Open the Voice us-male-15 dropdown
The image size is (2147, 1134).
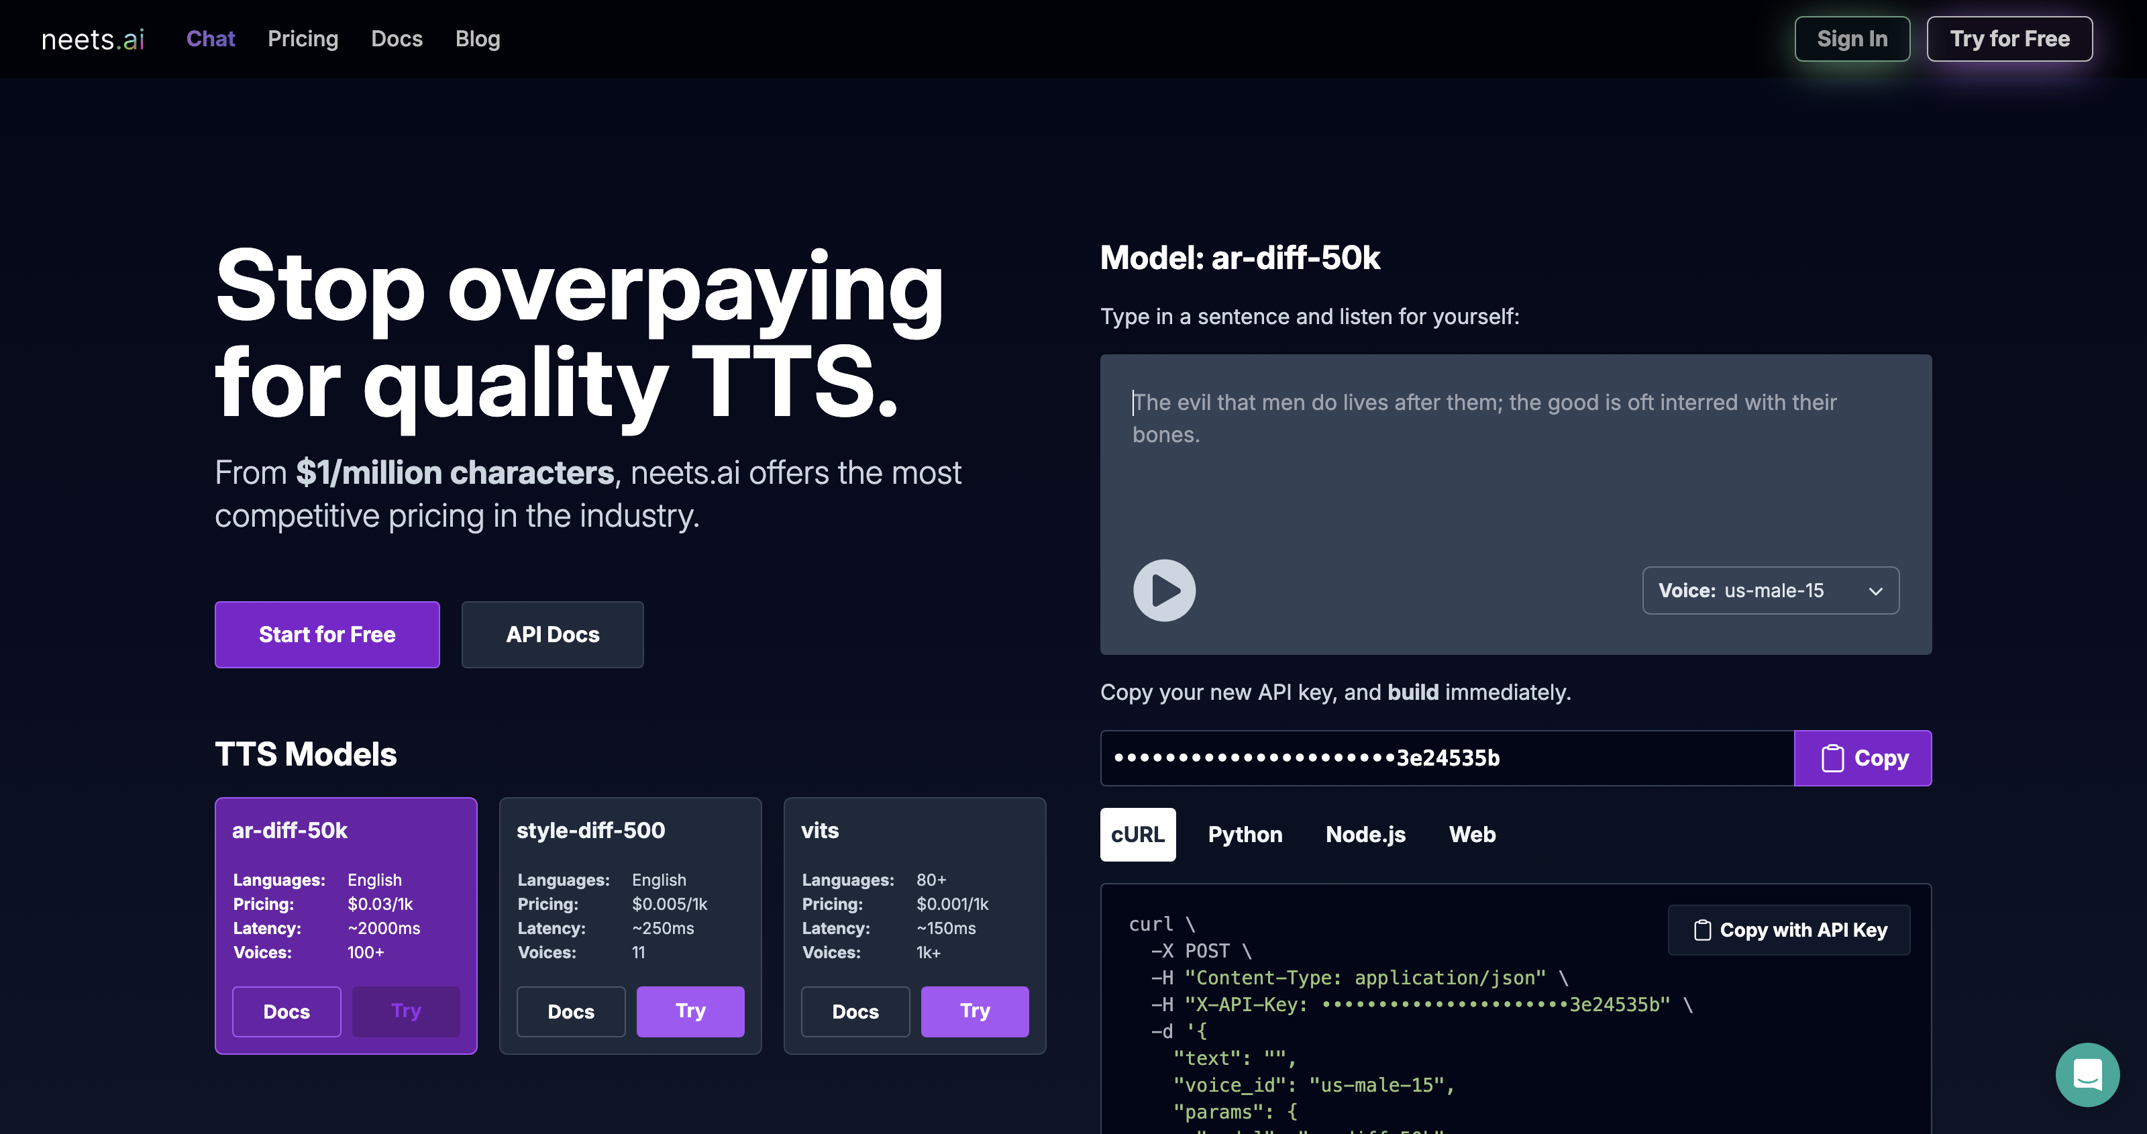click(1771, 590)
